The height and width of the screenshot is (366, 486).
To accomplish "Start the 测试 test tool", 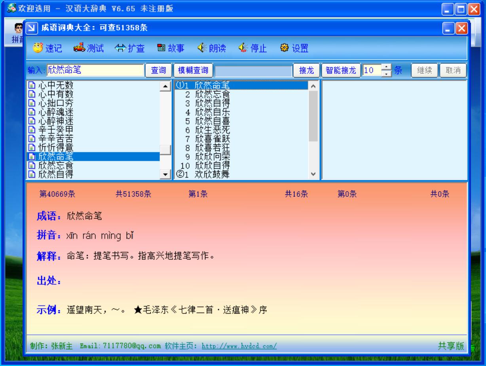I will (88, 48).
